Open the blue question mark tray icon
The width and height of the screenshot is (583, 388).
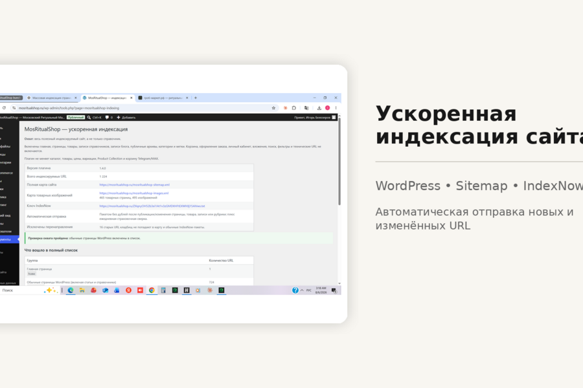(x=295, y=290)
